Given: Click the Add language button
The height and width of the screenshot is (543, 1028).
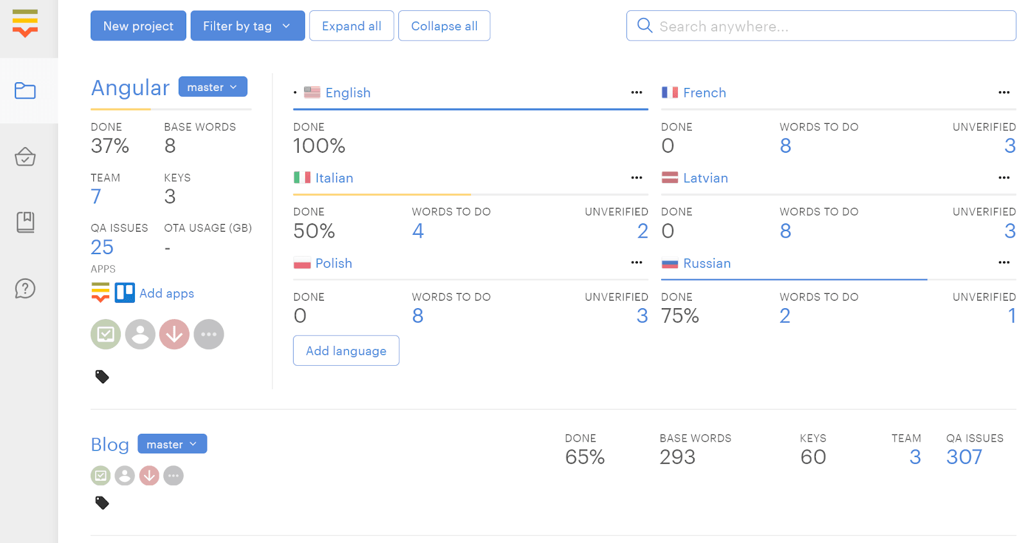Looking at the screenshot, I should 346,350.
